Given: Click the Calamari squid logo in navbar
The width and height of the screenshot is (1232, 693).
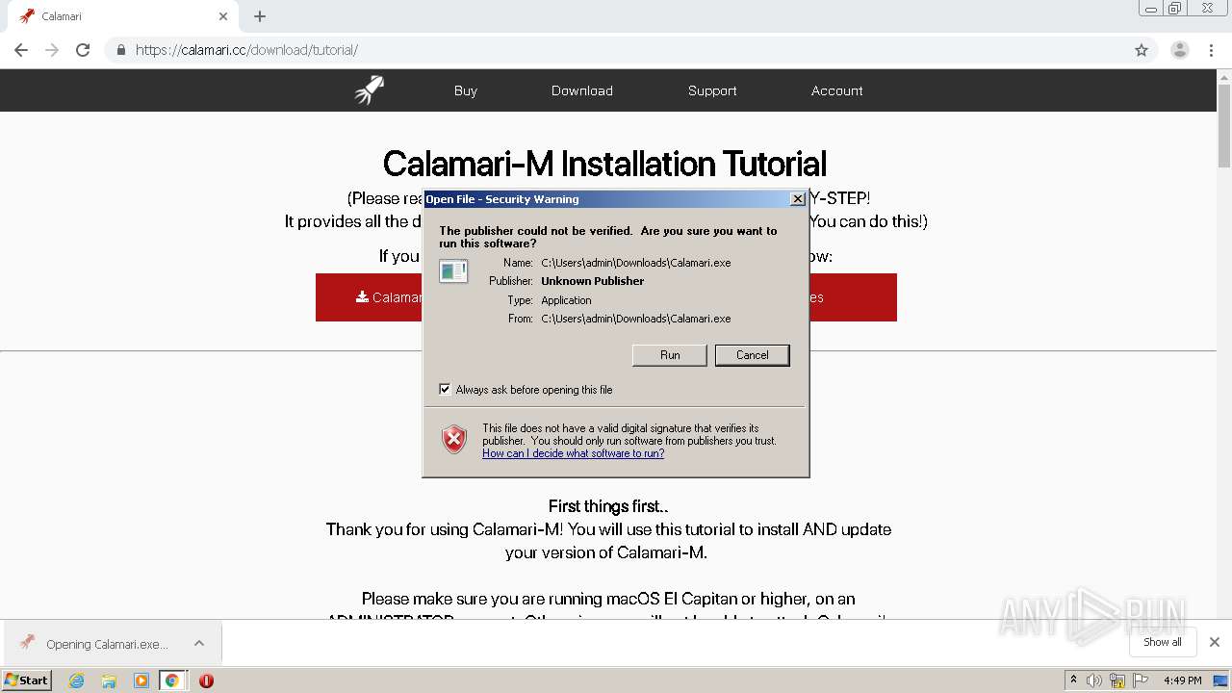Looking at the screenshot, I should coord(370,90).
